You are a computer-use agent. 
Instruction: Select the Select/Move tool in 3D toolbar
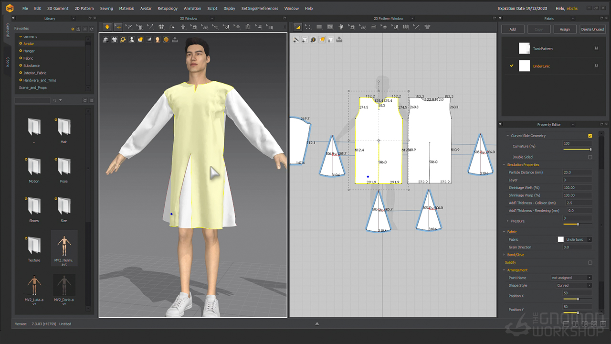tap(118, 27)
